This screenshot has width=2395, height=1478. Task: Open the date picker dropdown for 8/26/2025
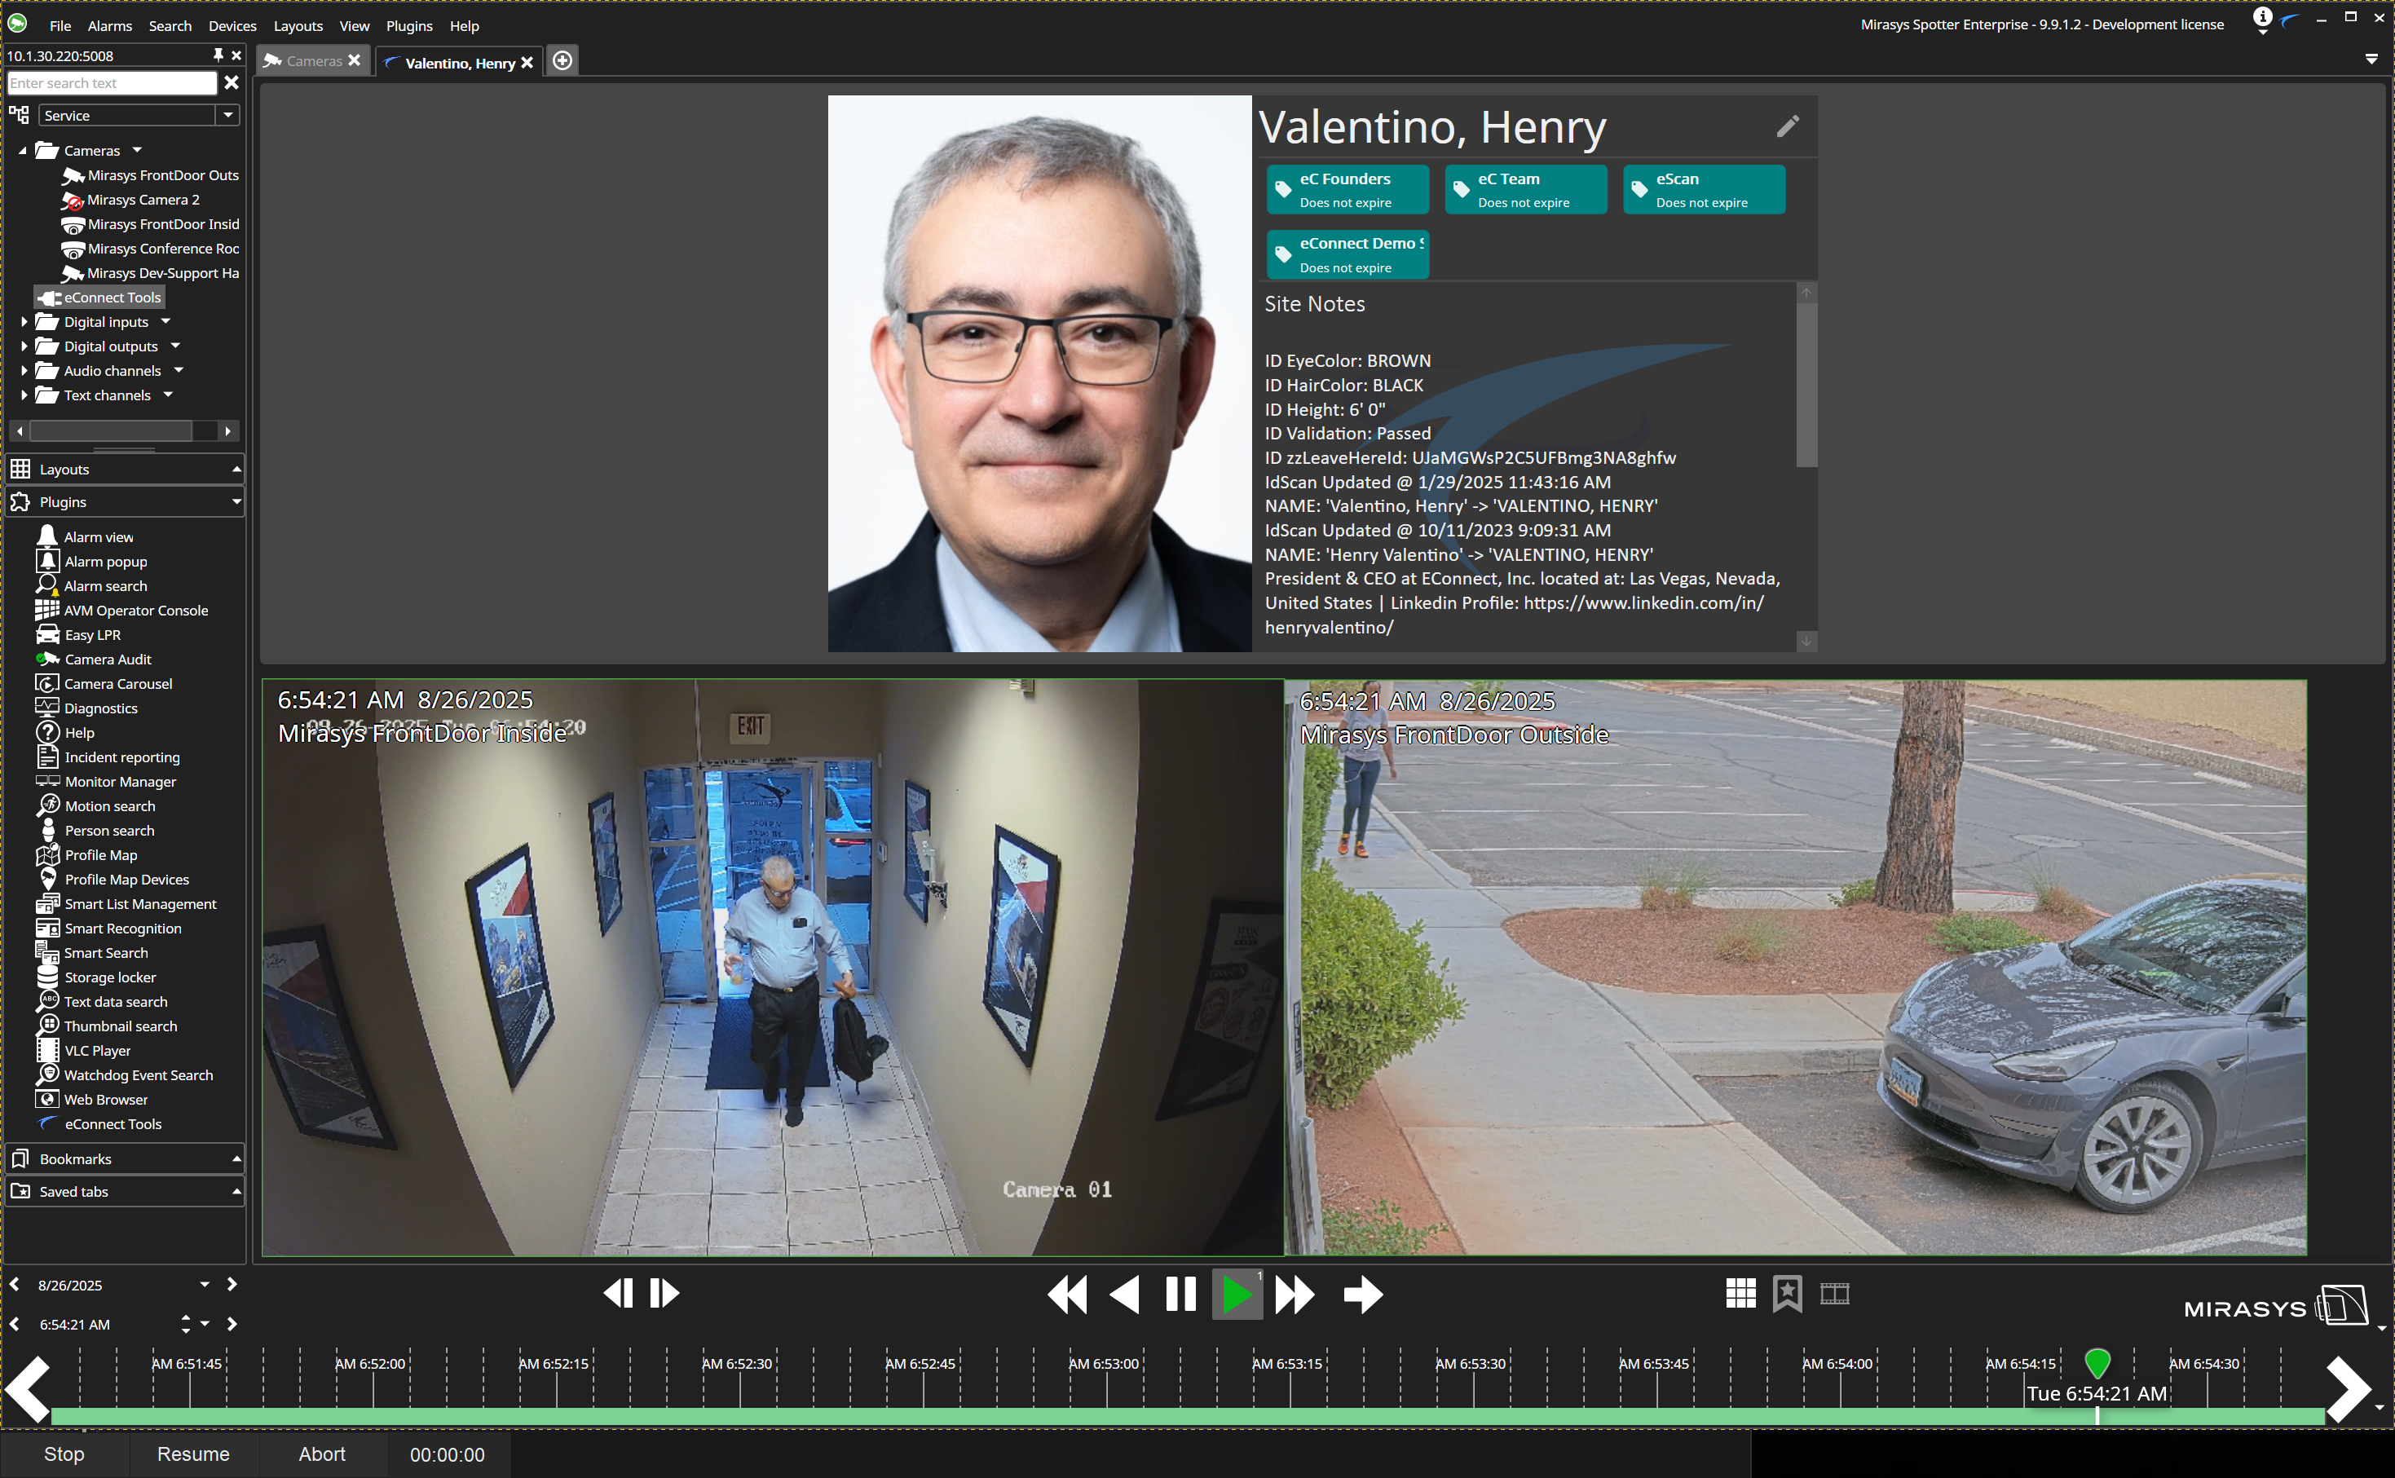(x=205, y=1285)
